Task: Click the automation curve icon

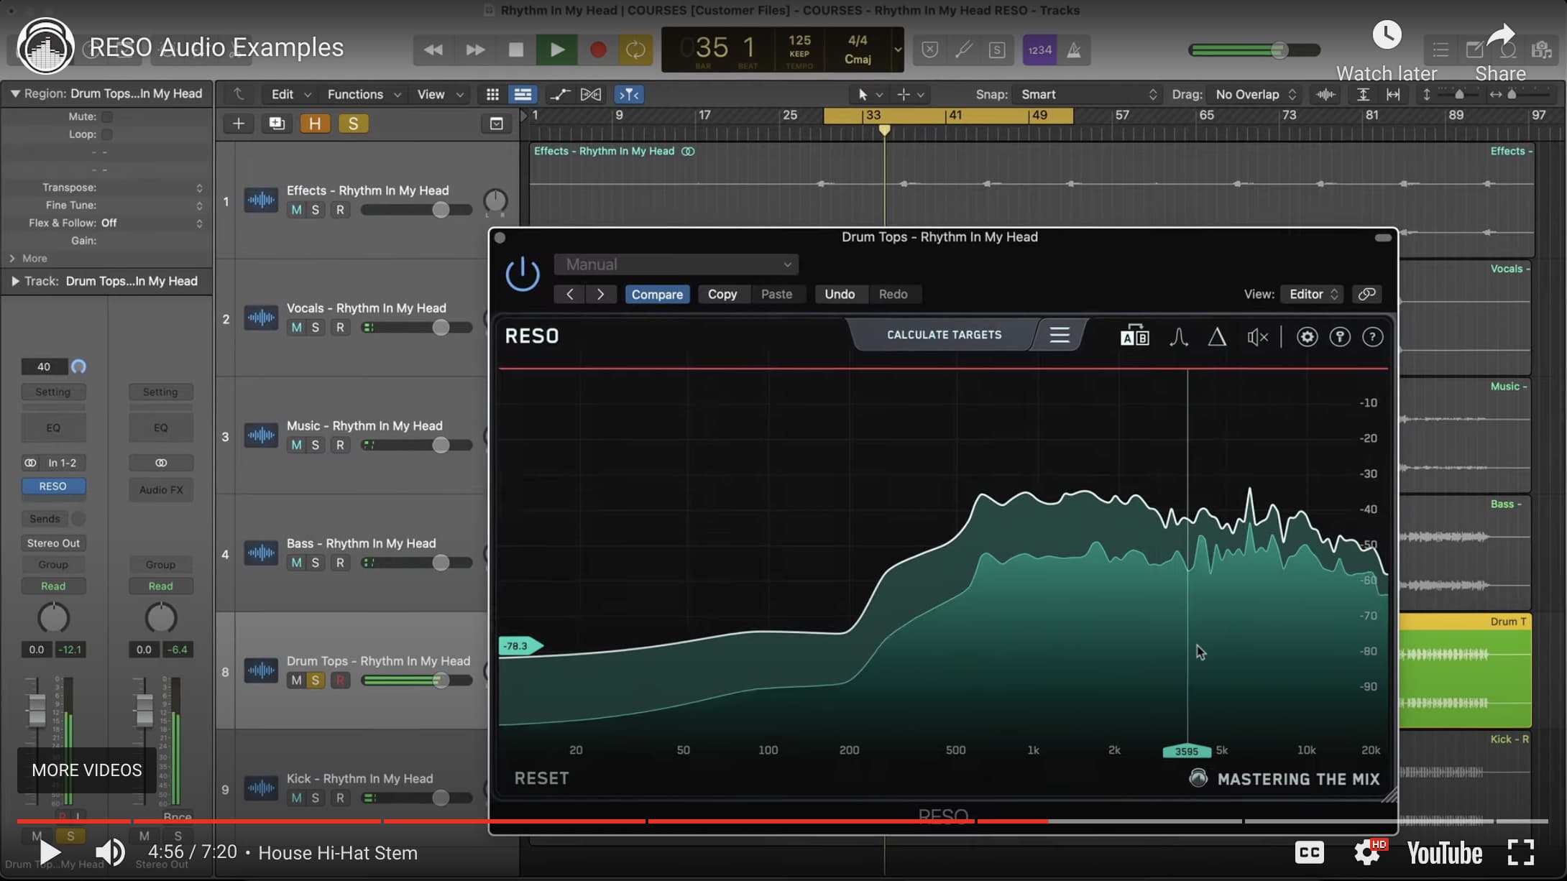Action: pos(560,94)
